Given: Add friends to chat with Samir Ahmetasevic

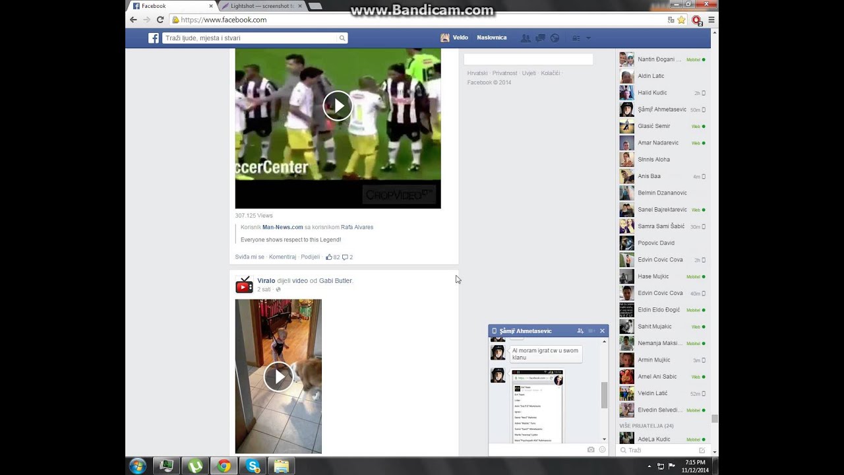Looking at the screenshot, I should (580, 331).
